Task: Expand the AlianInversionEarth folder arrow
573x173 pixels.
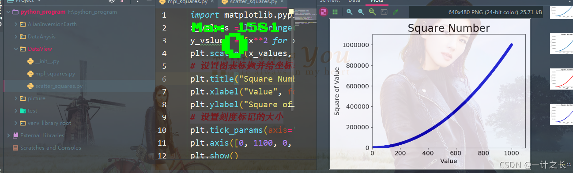Action: click(x=16, y=24)
